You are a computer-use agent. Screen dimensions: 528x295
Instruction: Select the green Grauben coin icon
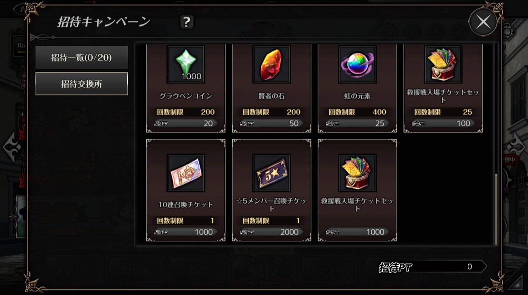tap(186, 65)
